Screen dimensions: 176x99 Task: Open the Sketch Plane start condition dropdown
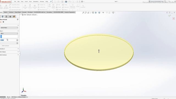click(9, 28)
